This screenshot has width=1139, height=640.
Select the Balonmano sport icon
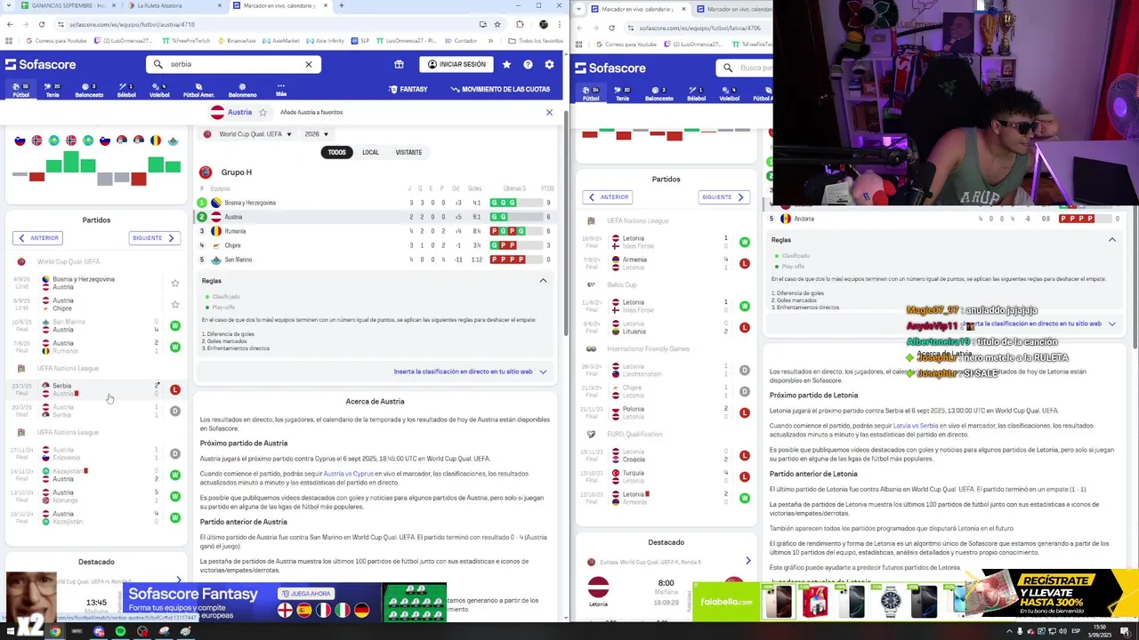(x=242, y=90)
